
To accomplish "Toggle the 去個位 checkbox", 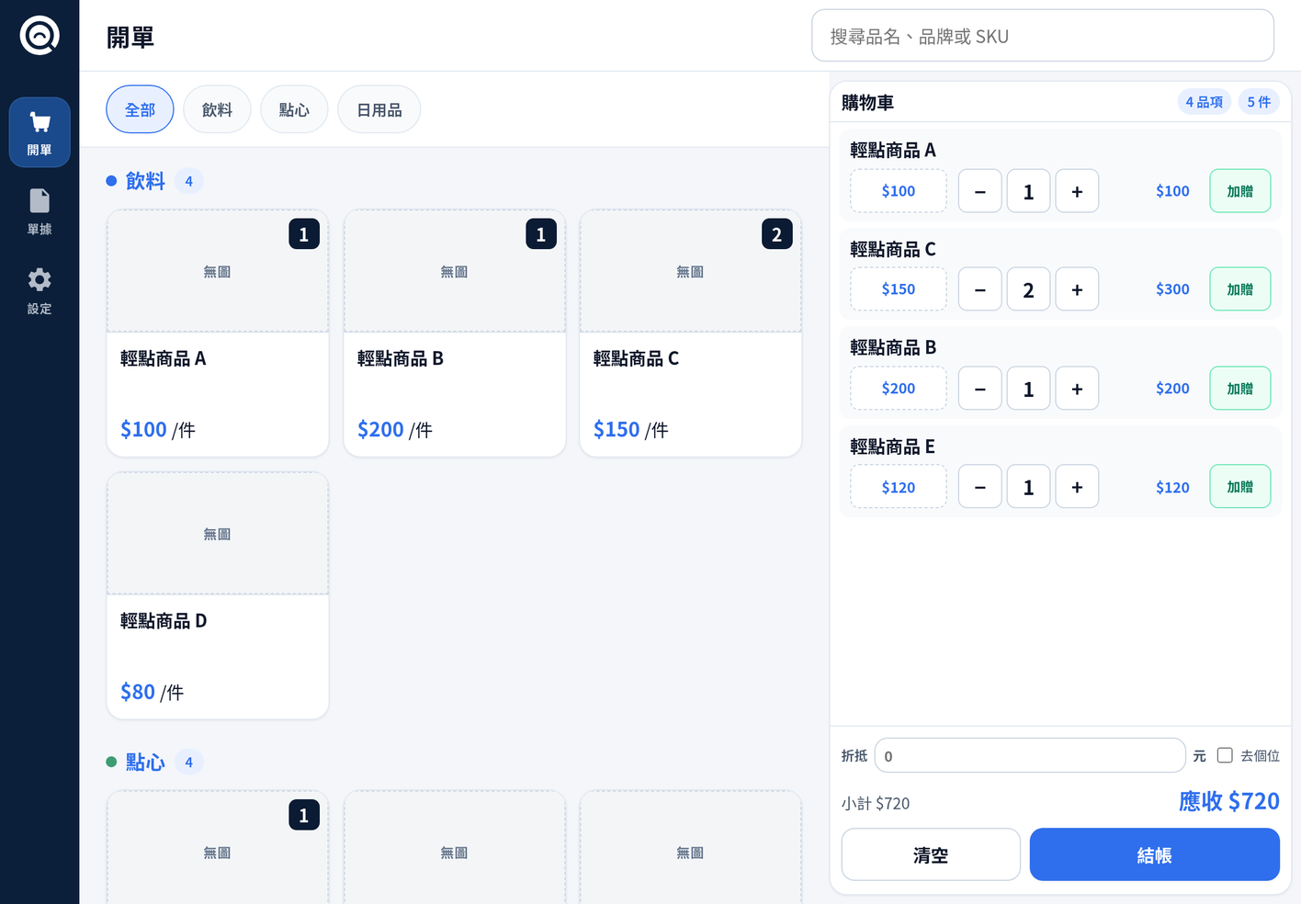I will click(x=1225, y=755).
